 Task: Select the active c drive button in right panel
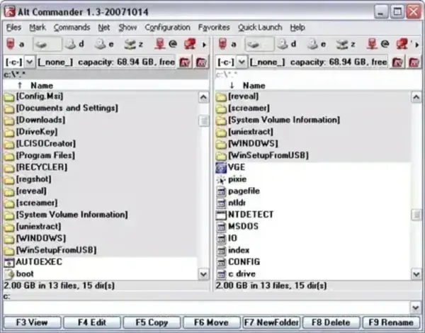point(259,44)
